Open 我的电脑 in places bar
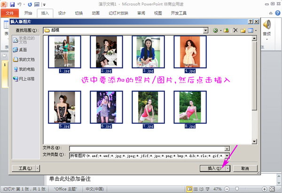 pos(24,69)
